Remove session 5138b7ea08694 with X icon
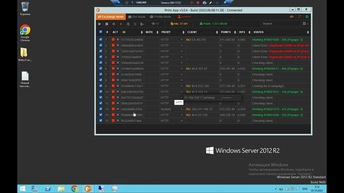Viewport: 344px width, 193px height. (118, 69)
